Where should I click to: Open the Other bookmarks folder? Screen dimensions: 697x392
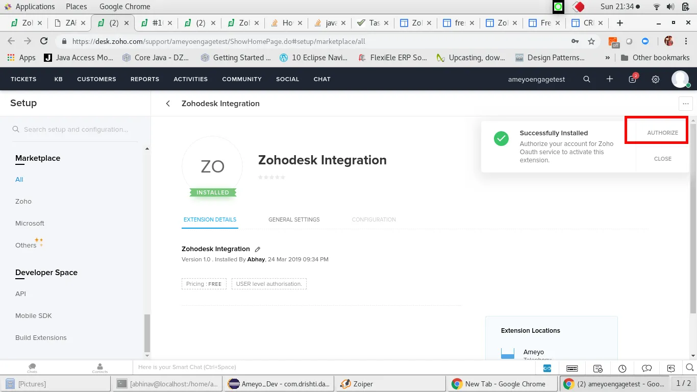655,58
